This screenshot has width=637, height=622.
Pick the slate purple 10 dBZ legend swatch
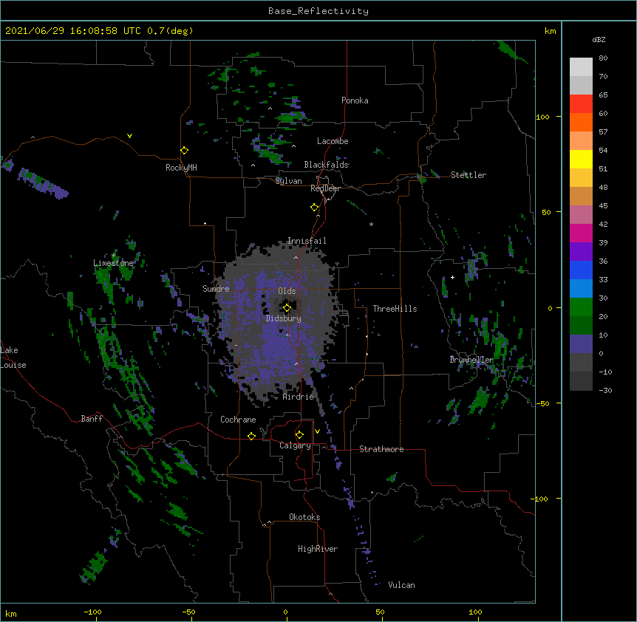point(581,344)
